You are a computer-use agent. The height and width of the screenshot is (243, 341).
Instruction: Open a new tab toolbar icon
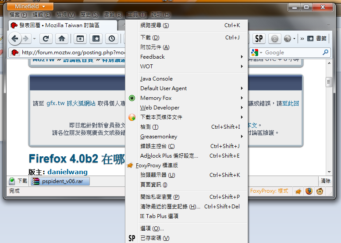coord(80,39)
